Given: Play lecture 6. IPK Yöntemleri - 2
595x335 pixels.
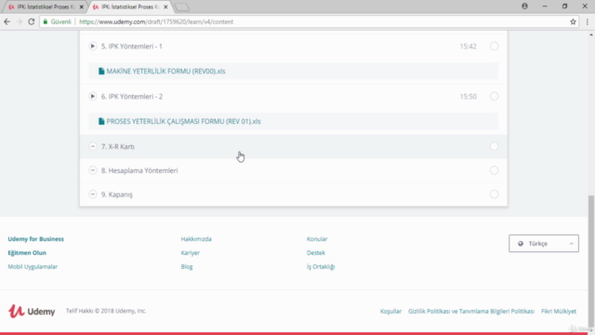Looking at the screenshot, I should click(93, 97).
